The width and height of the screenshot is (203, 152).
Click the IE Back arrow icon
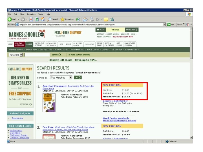[x=10, y=19]
